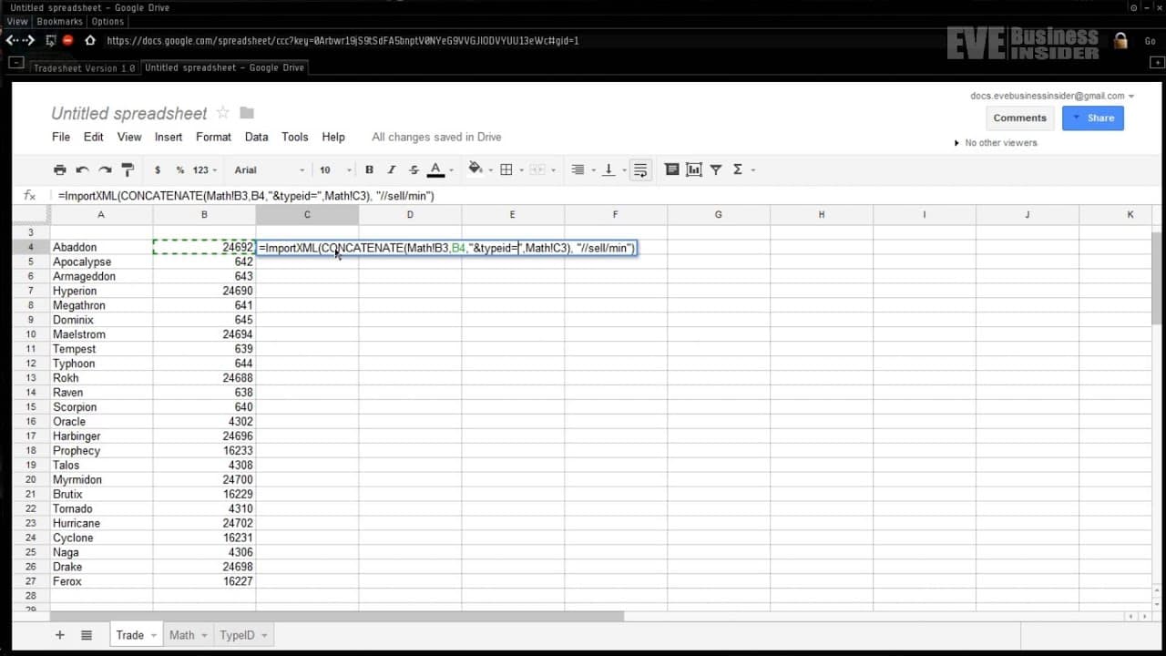Open the Data menu
Viewport: 1166px width, 656px height.
tap(257, 137)
